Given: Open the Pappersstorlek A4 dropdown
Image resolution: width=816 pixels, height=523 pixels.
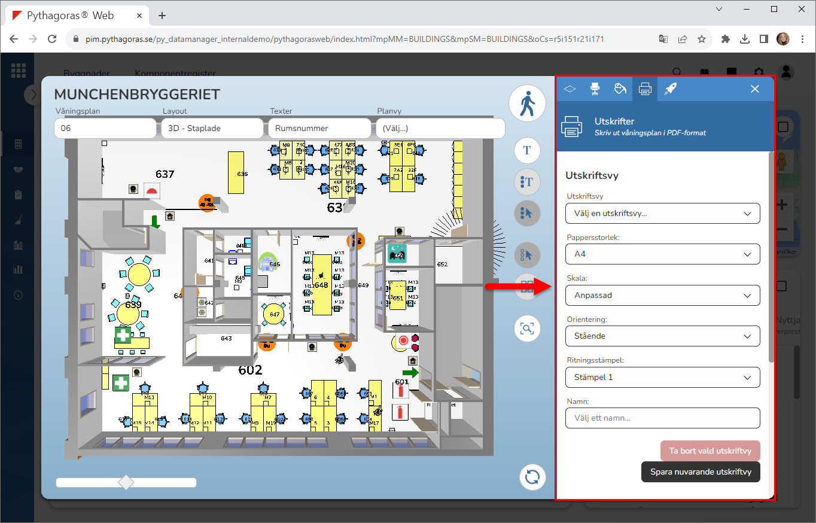Looking at the screenshot, I should pyautogui.click(x=662, y=254).
